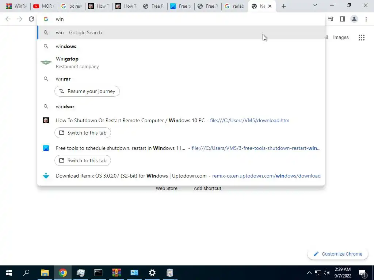Select 'Free tools to schedule shutdown' suggestion
The width and height of the screenshot is (374, 280).
click(181, 148)
